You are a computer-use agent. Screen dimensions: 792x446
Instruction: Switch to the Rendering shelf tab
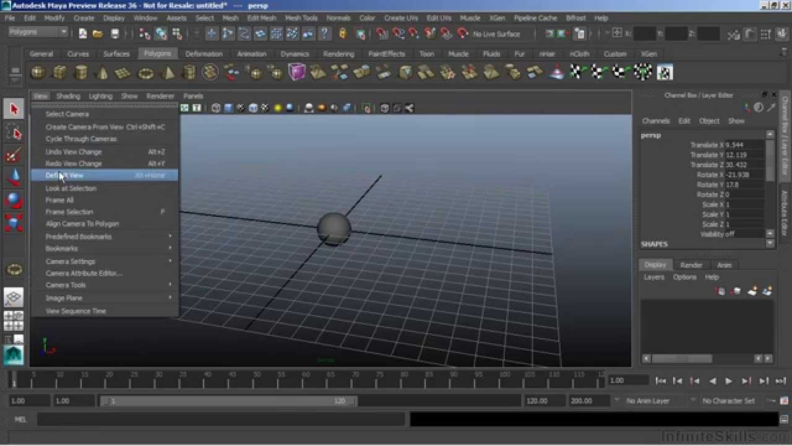click(x=338, y=54)
